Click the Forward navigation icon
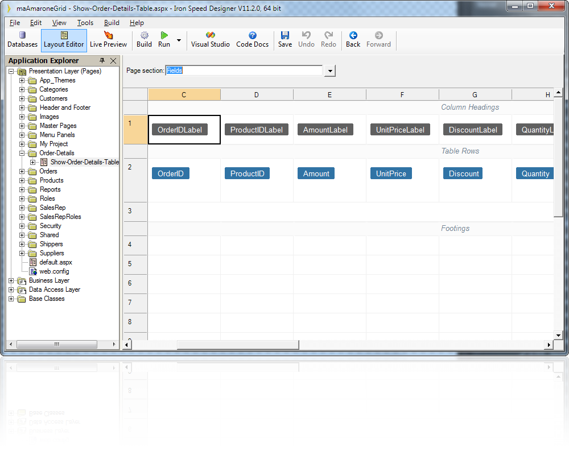Screen dimensions: 569x455 (x=378, y=40)
